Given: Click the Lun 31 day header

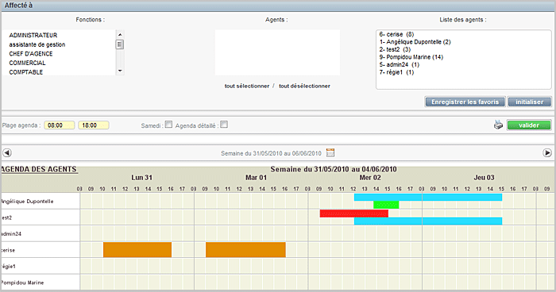Looking at the screenshot, I should 141,178.
